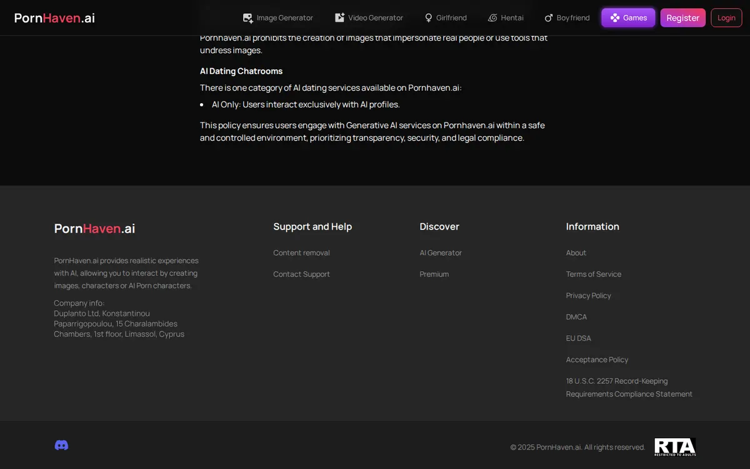Open the Acceptance Policy link
The image size is (750, 469).
[x=597, y=360]
